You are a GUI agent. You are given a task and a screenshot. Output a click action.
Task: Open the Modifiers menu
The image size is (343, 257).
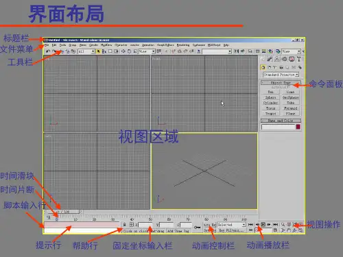tap(106, 45)
